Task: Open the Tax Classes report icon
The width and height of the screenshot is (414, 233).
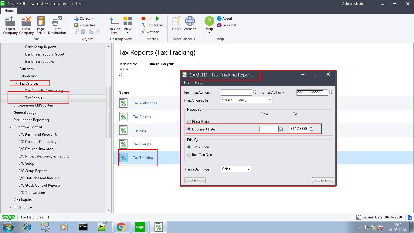Action: coord(123,117)
